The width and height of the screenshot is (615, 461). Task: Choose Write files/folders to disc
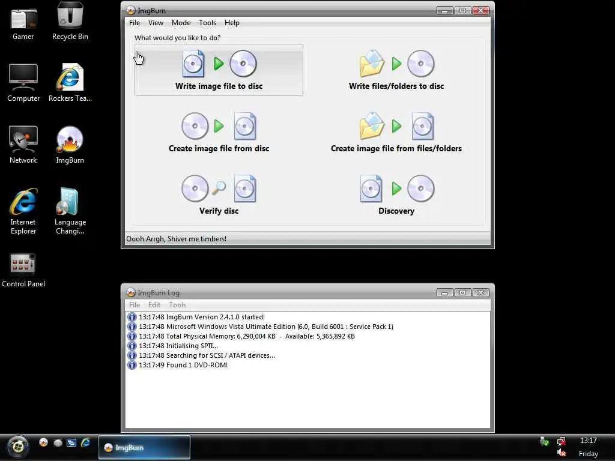click(x=396, y=70)
